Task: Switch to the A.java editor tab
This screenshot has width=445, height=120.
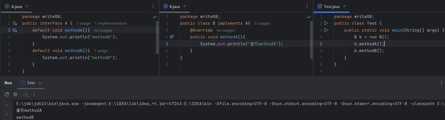Action: tap(17, 6)
